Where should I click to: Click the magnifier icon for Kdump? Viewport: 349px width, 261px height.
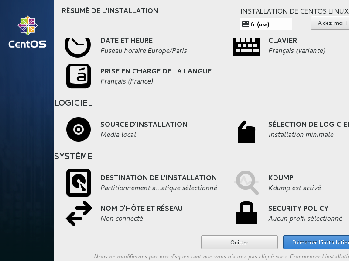point(246,183)
